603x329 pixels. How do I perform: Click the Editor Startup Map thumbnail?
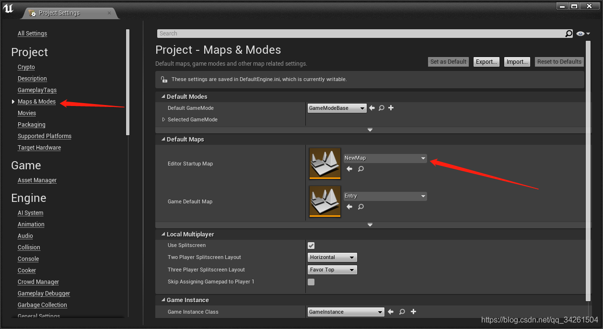(x=325, y=164)
